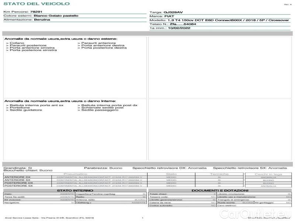Click the STATO INTERNO section header
Image resolution: width=295 pixels, height=221 pixels.
pyautogui.click(x=75, y=190)
